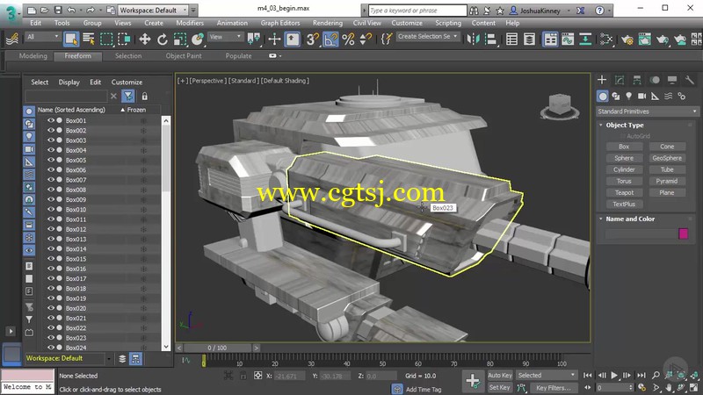Image resolution: width=703 pixels, height=395 pixels.
Task: Click the Key Filters button
Action: tap(554, 388)
